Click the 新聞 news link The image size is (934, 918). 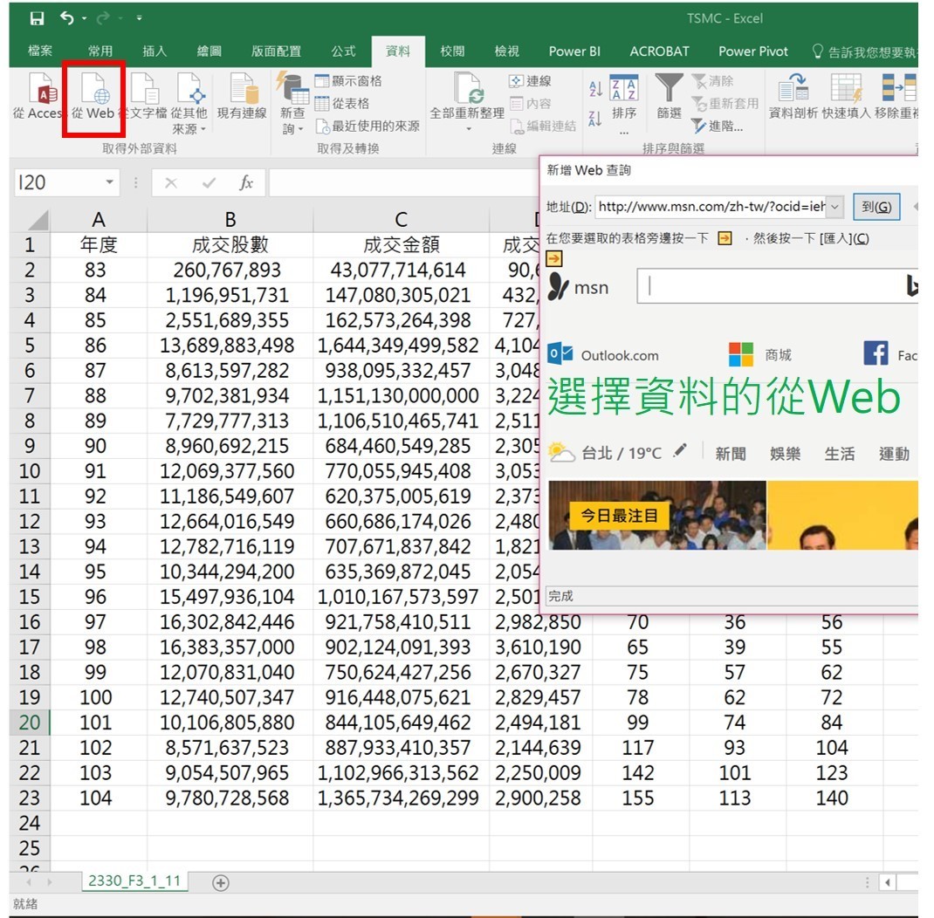[731, 454]
